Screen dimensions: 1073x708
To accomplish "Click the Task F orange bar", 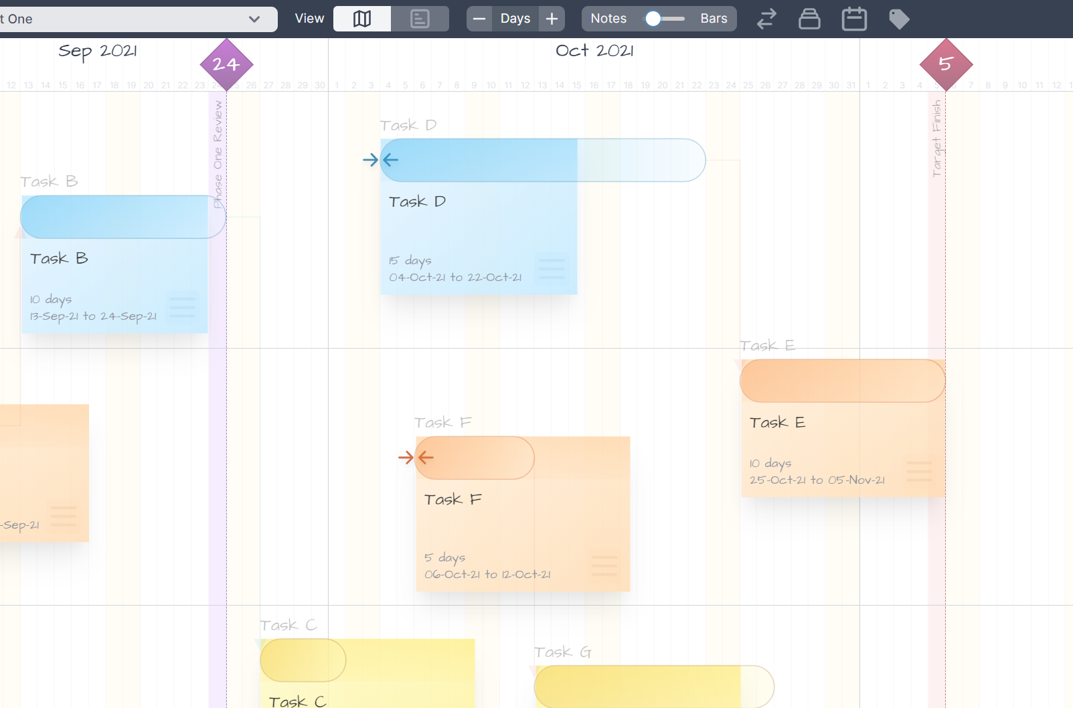I will click(475, 458).
